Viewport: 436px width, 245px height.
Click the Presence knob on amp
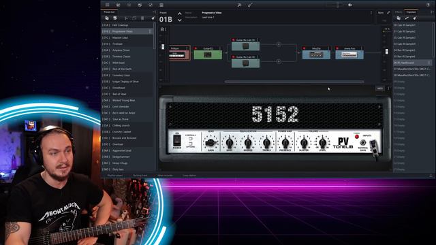[285, 143]
